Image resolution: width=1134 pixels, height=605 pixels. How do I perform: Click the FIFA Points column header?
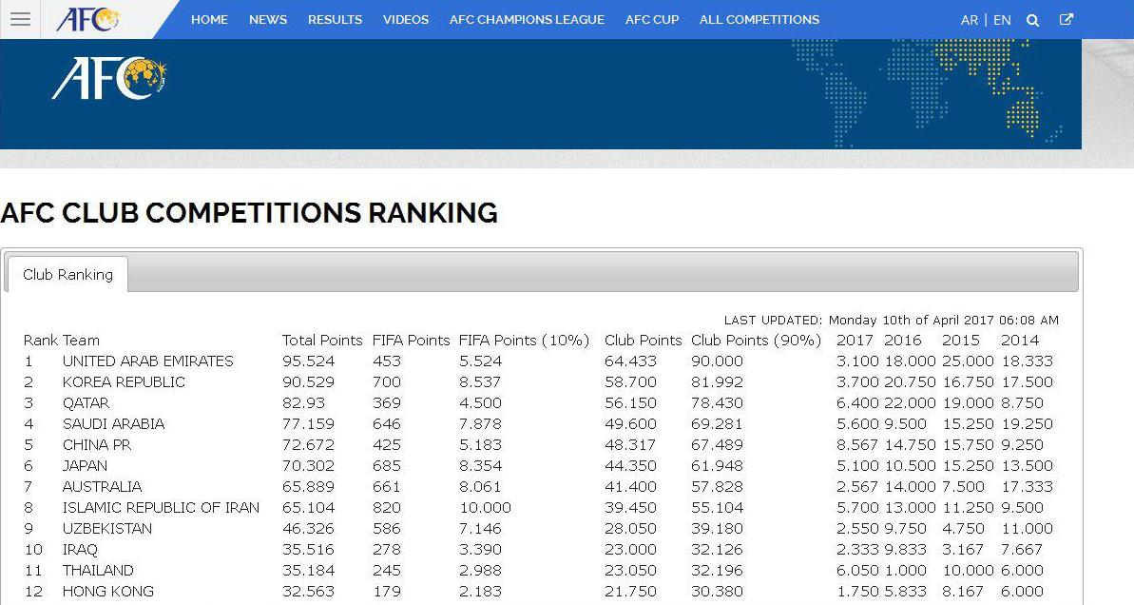[411, 341]
